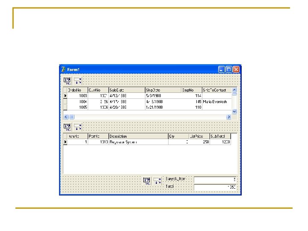Click the row indicator of order 1004

(x=65, y=102)
